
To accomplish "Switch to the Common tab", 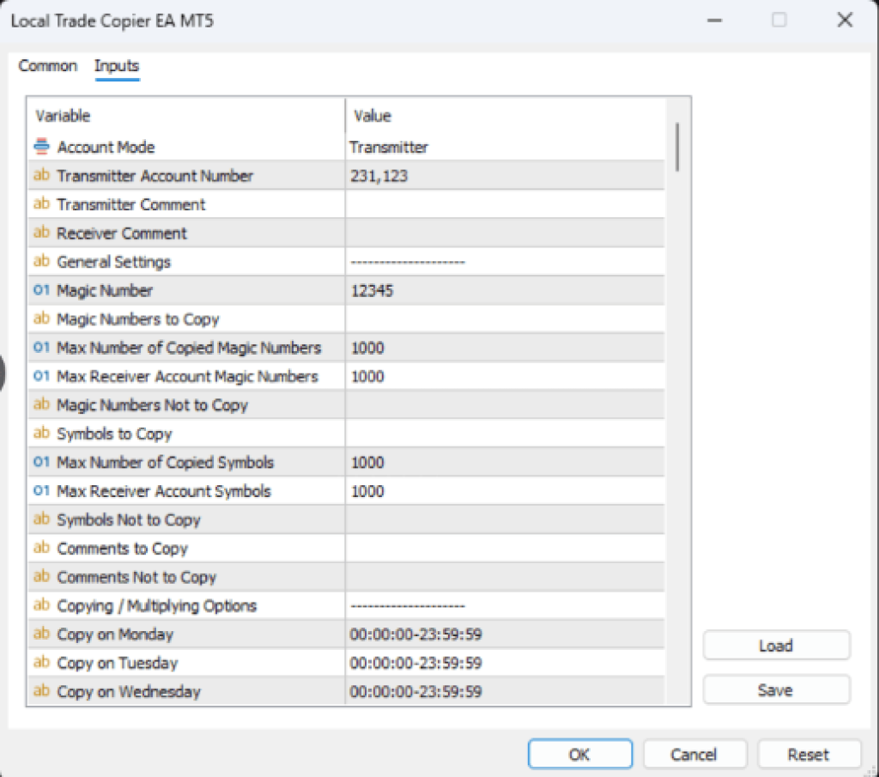I will coord(48,65).
